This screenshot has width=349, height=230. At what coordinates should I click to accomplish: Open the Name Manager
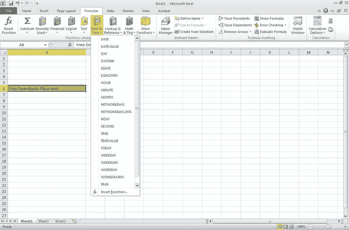(166, 26)
